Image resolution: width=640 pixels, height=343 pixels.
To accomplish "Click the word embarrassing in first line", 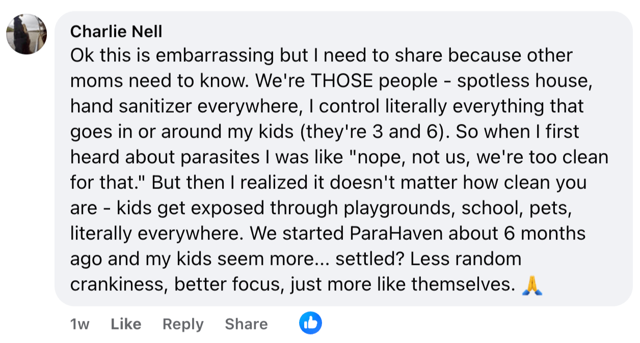I will click(x=216, y=55).
